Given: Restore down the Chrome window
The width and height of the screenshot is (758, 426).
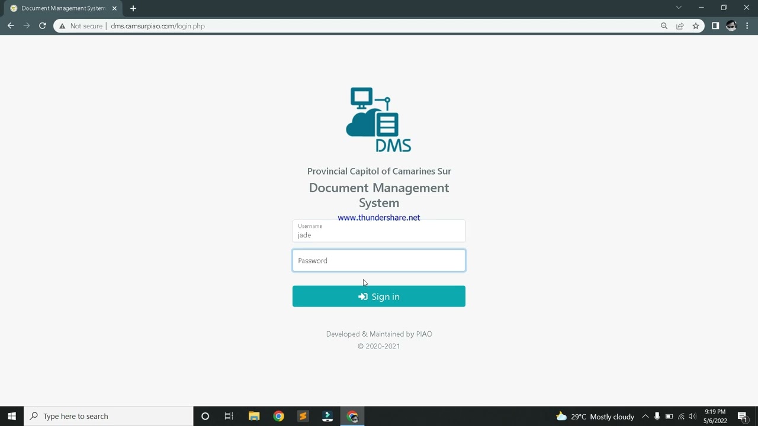Looking at the screenshot, I should (724, 8).
